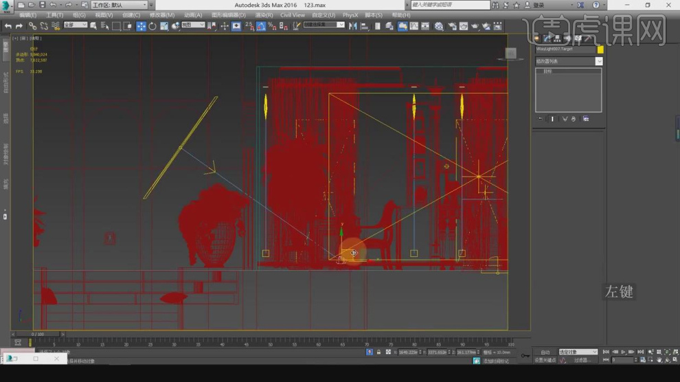Click the Undo arrow in the main toolbar
680x382 pixels.
click(x=8, y=26)
